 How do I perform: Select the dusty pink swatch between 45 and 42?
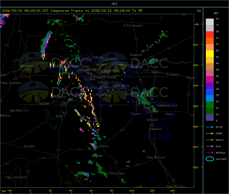tap(210, 73)
